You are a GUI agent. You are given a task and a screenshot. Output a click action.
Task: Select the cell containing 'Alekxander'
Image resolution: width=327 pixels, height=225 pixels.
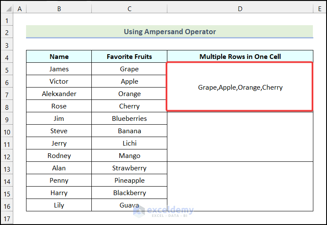point(59,94)
